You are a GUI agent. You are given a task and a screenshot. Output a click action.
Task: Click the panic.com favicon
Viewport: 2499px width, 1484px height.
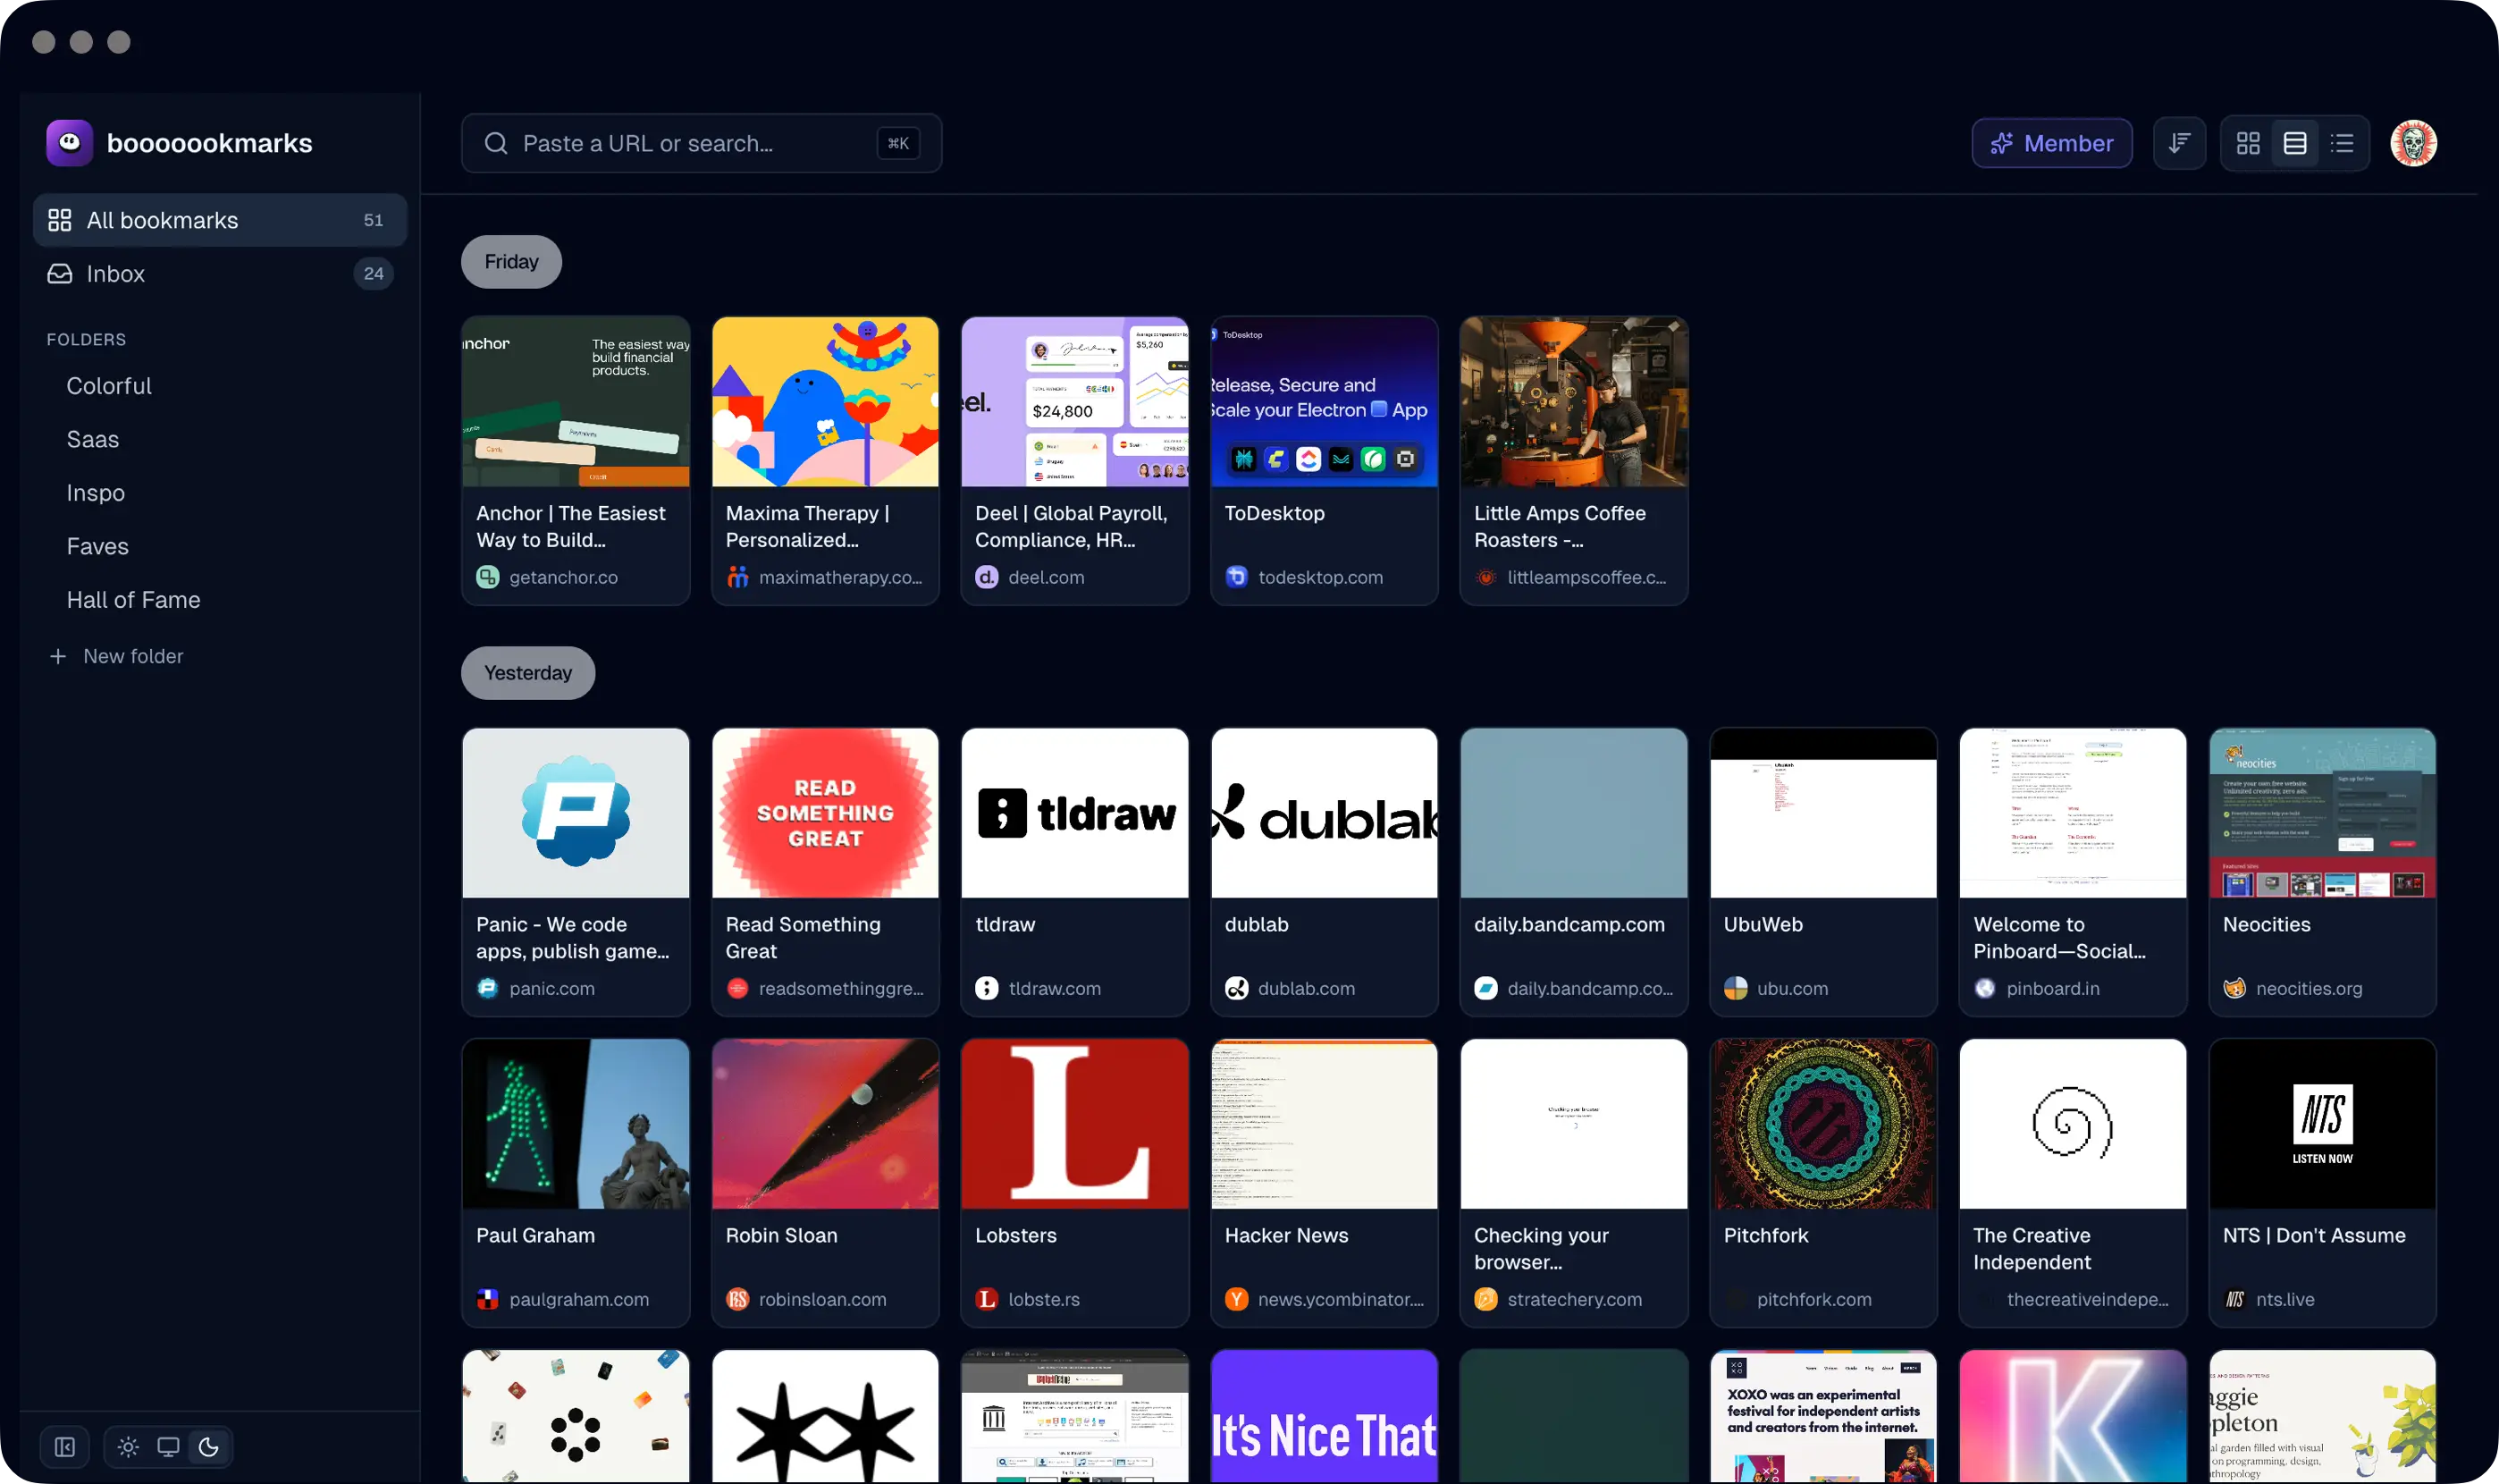click(x=488, y=988)
